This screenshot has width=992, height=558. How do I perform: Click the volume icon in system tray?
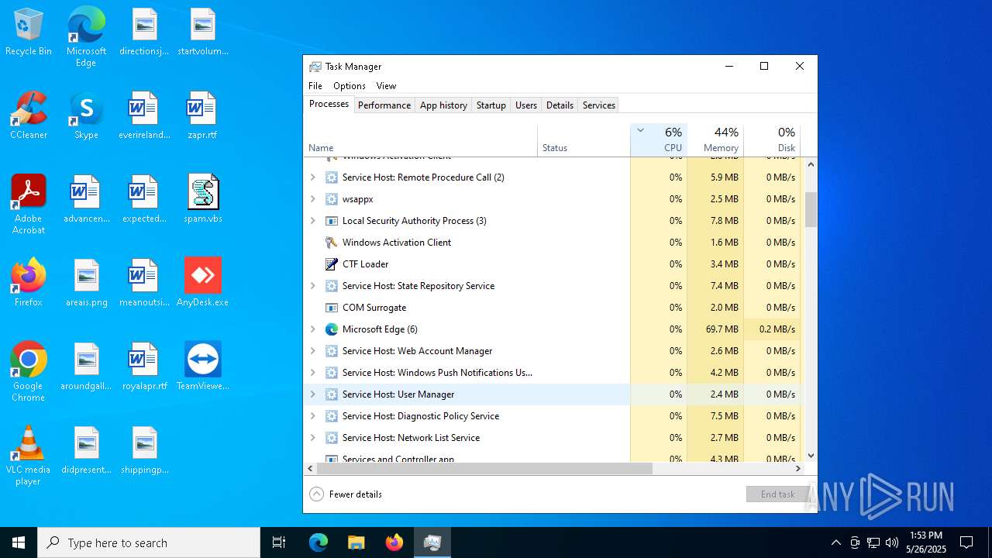(892, 542)
